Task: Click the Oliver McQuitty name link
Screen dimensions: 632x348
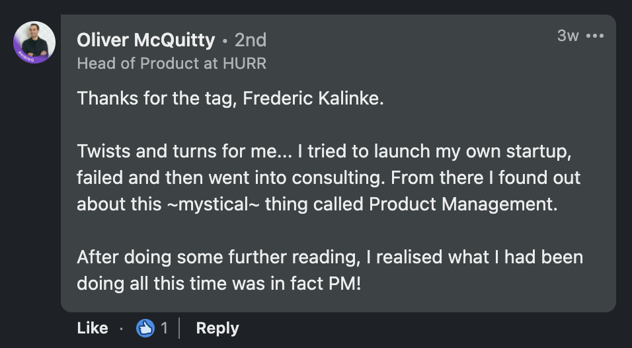Action: pos(146,40)
